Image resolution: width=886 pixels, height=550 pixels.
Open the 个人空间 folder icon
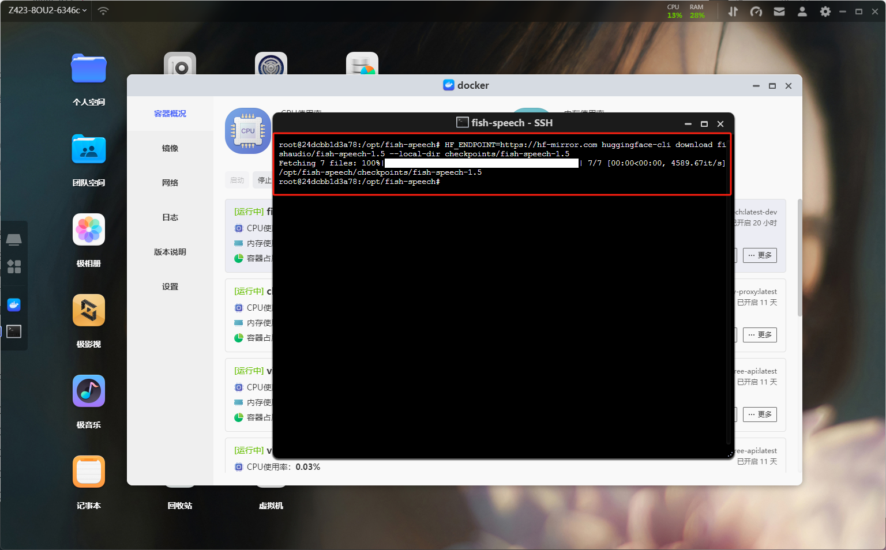click(89, 69)
